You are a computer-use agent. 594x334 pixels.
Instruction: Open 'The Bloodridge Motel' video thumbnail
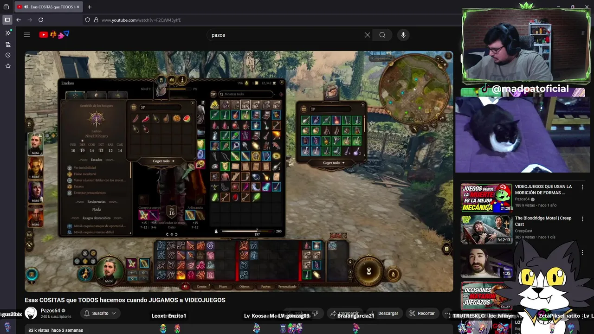[486, 230]
